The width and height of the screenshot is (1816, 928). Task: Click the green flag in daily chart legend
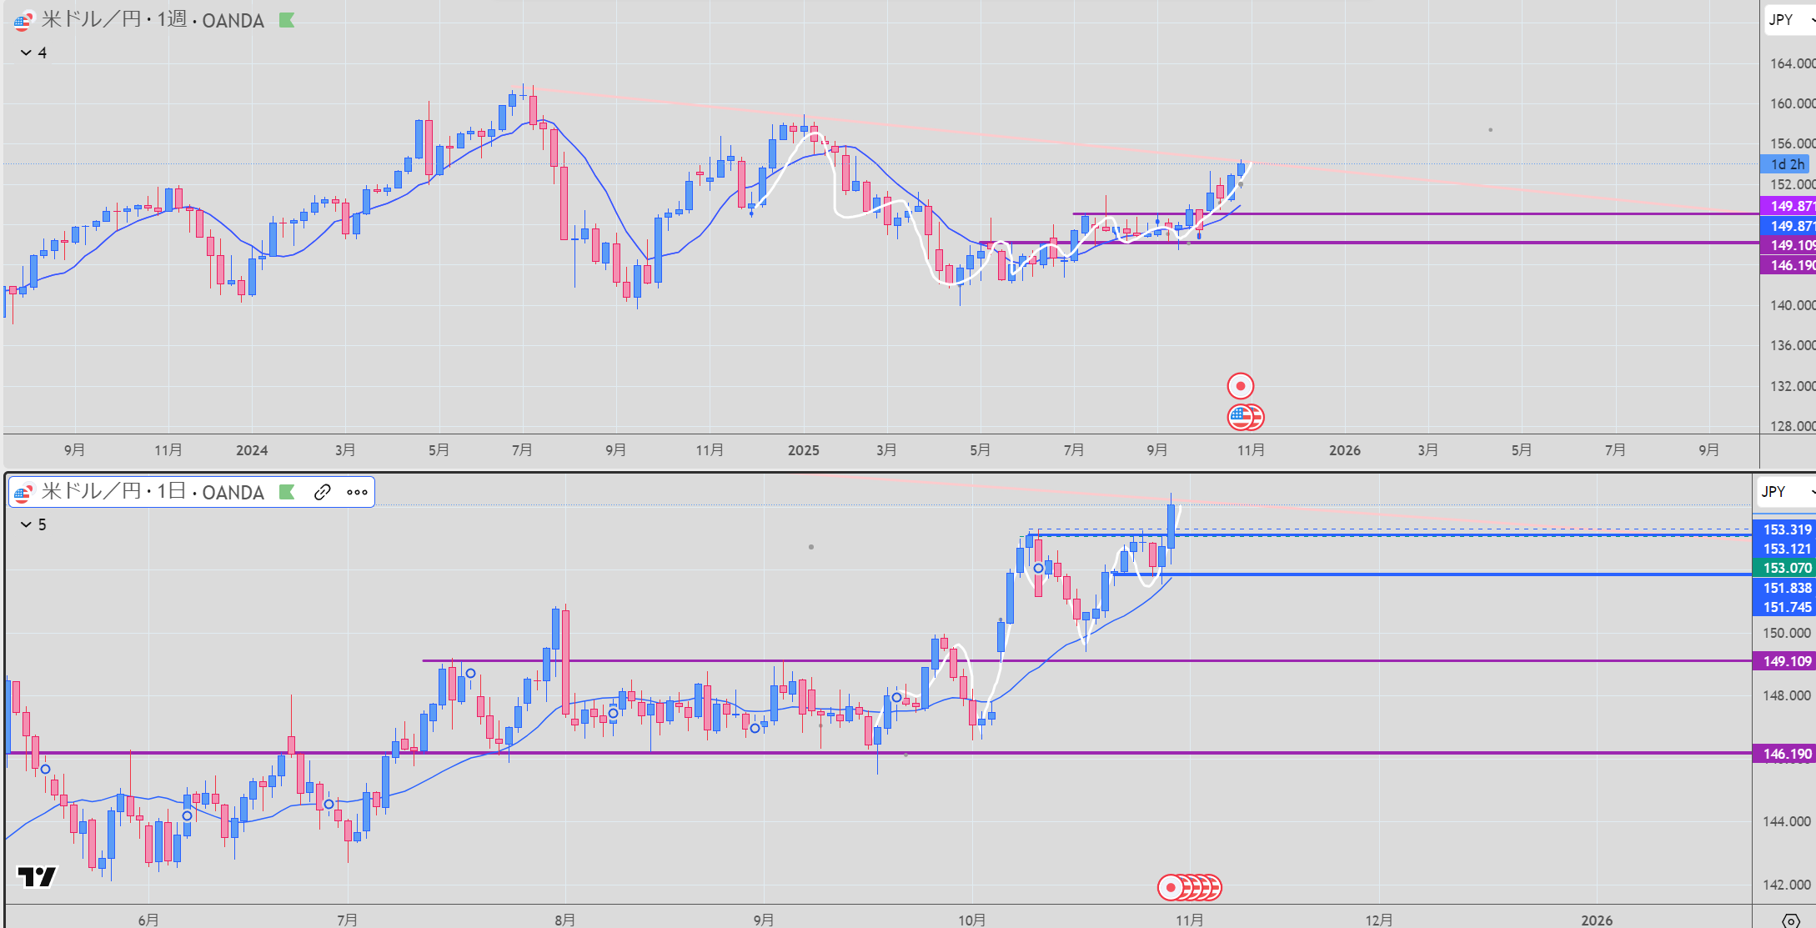pyautogui.click(x=287, y=492)
